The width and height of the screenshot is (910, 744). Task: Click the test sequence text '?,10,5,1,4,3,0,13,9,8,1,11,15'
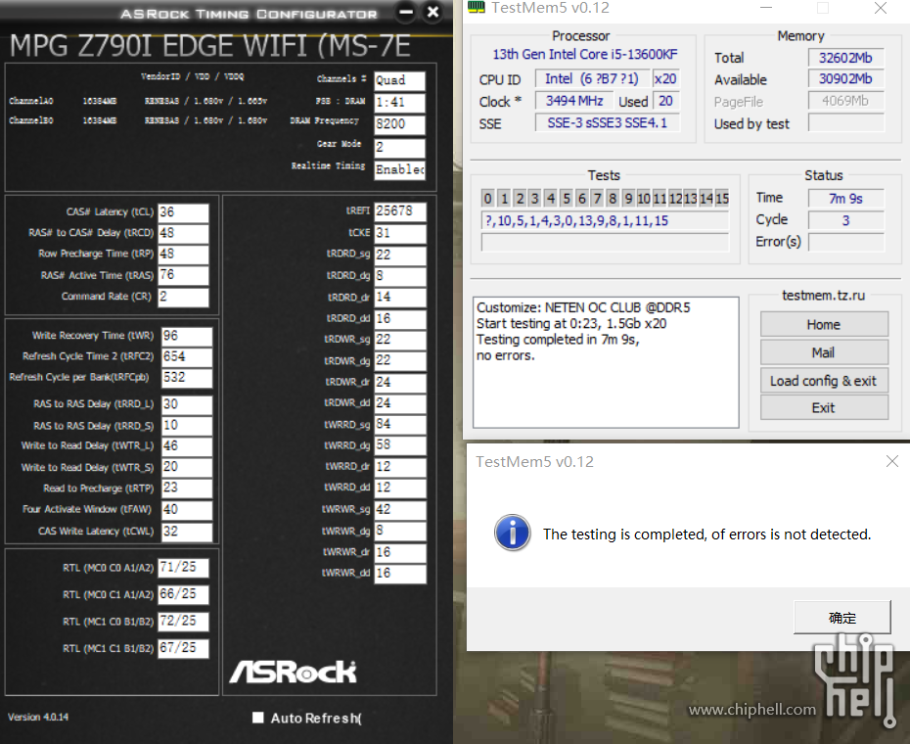pyautogui.click(x=577, y=220)
